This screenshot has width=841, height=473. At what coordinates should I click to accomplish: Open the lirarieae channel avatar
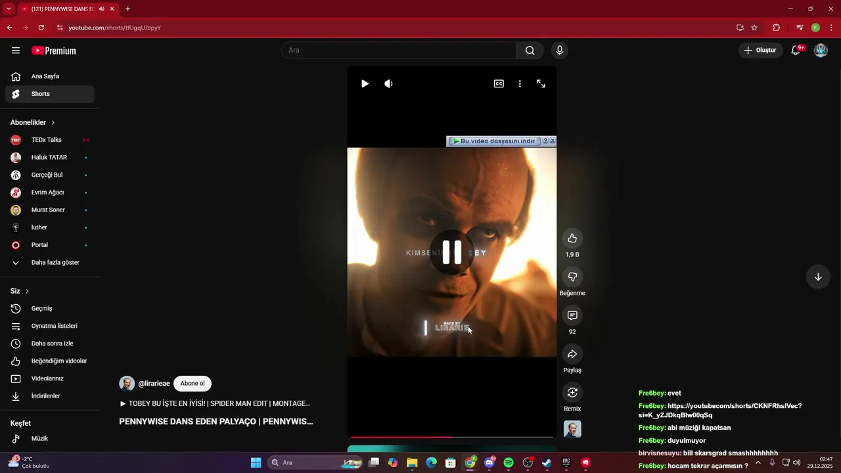pos(127,384)
